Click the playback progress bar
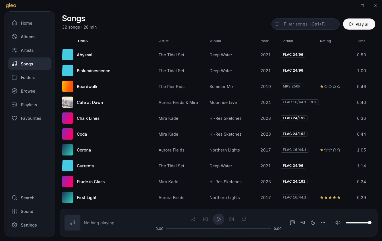This screenshot has height=241, width=382. [219, 229]
